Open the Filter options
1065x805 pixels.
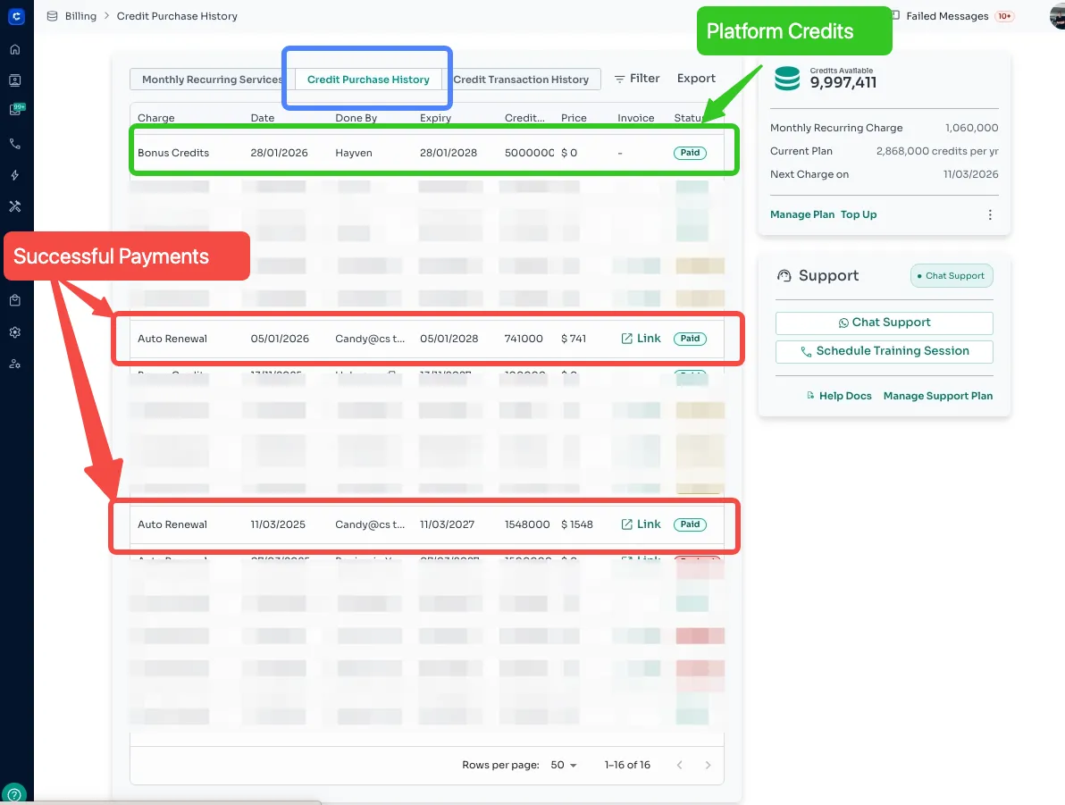point(637,79)
